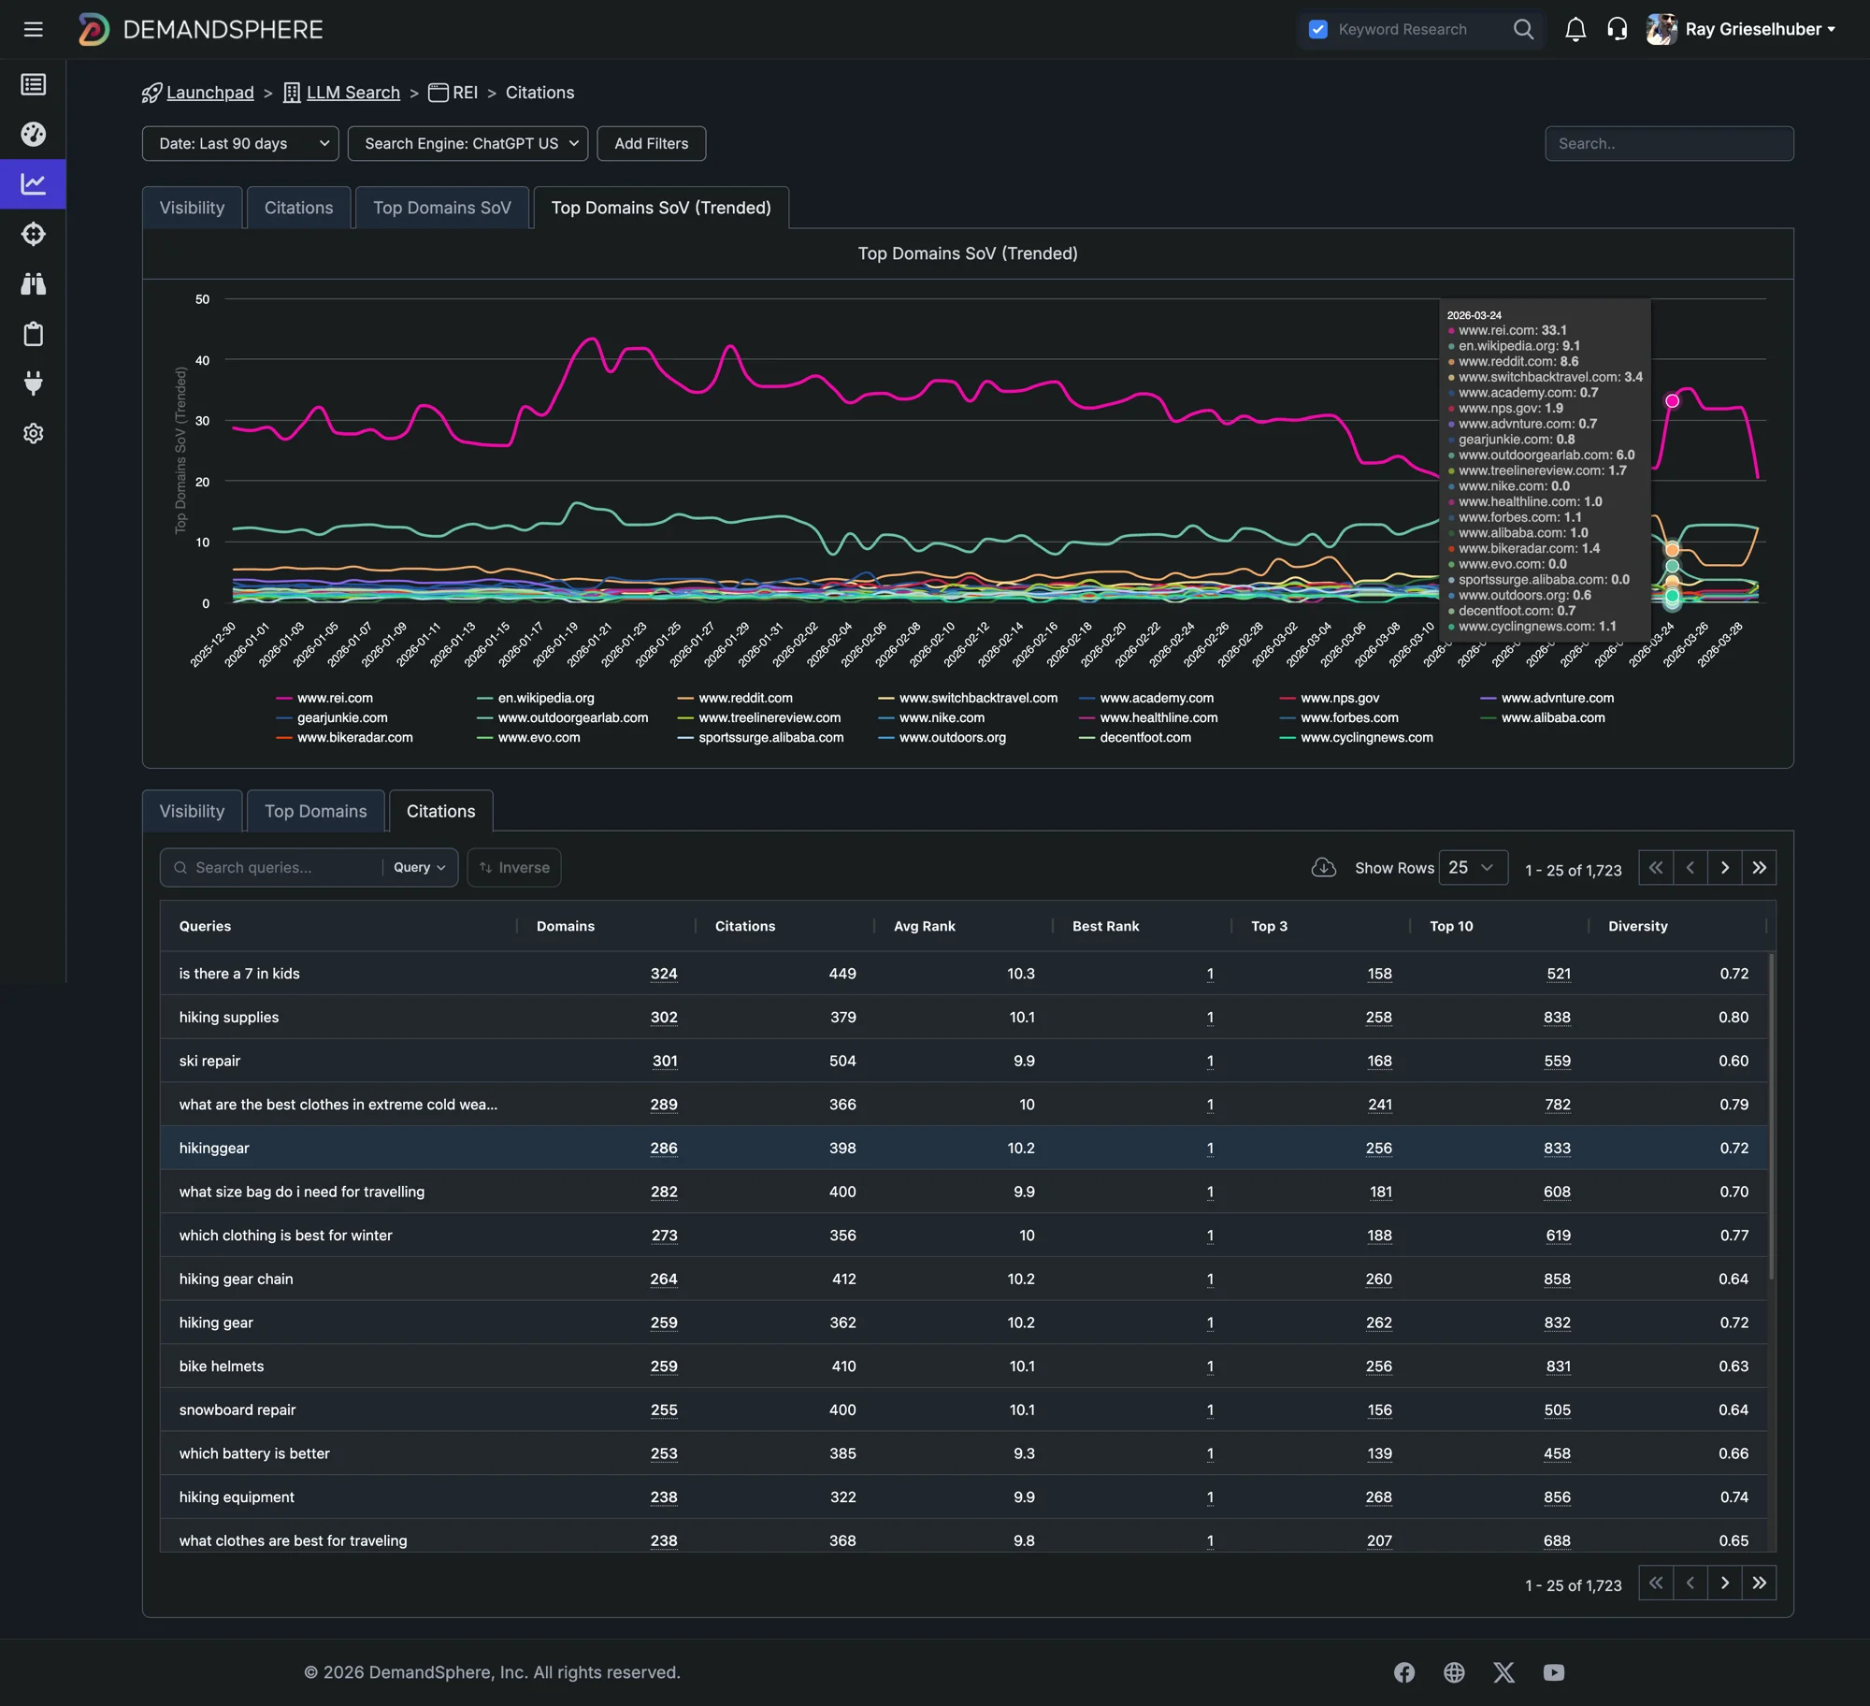Expand the Show Rows 25 dropdown

coord(1473,868)
